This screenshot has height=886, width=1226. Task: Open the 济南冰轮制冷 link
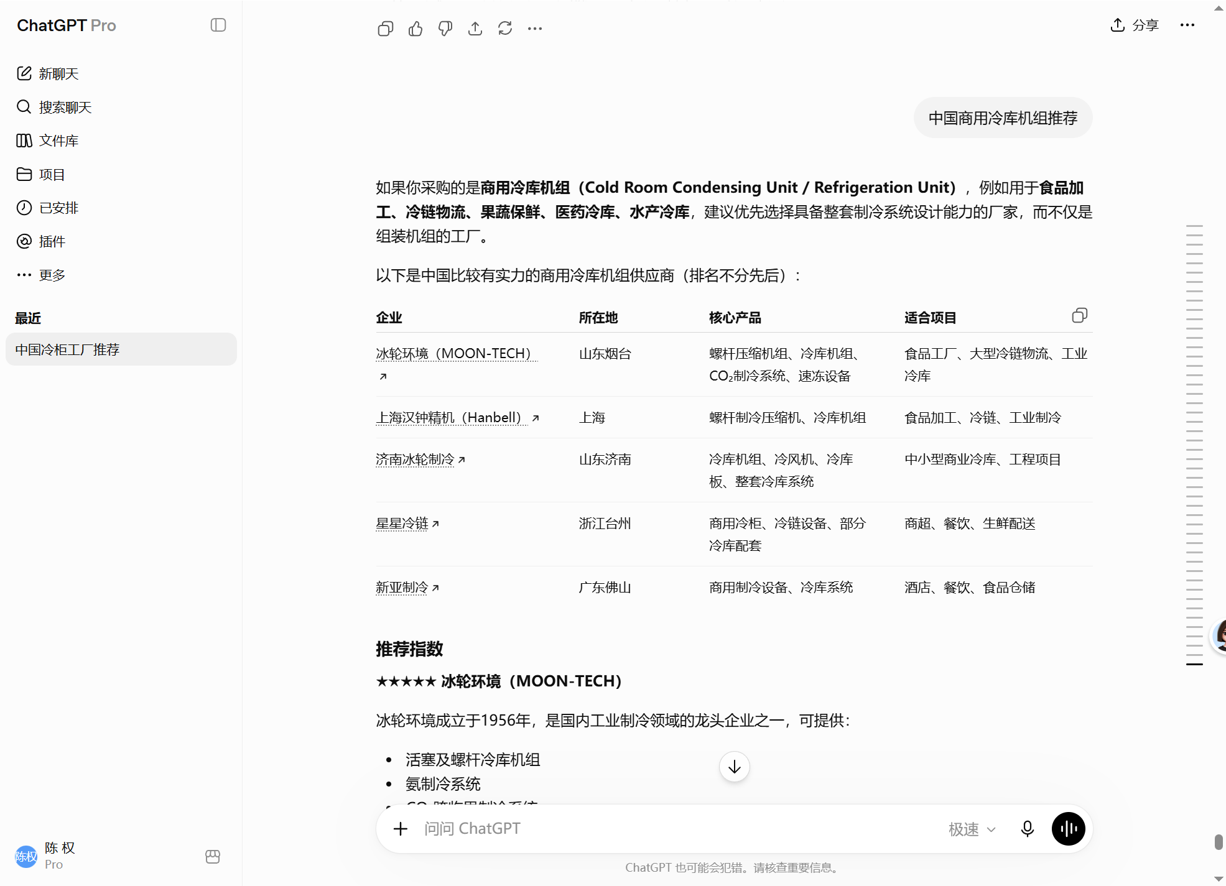pos(420,459)
